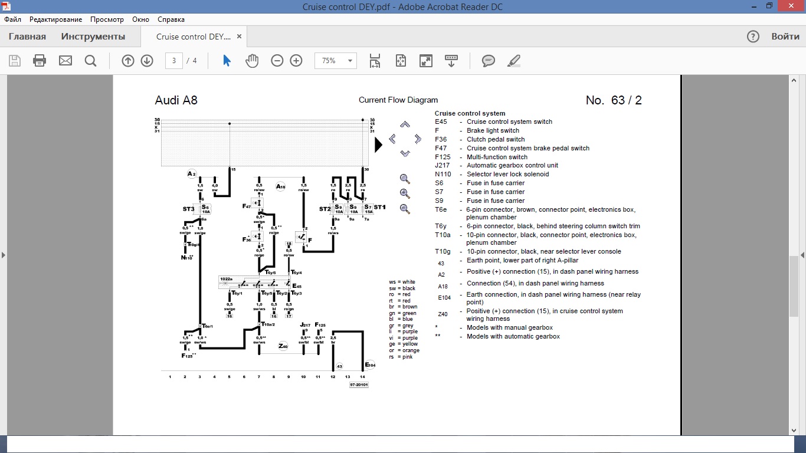
Task: Click the Audi A8 heading text
Action: click(176, 100)
